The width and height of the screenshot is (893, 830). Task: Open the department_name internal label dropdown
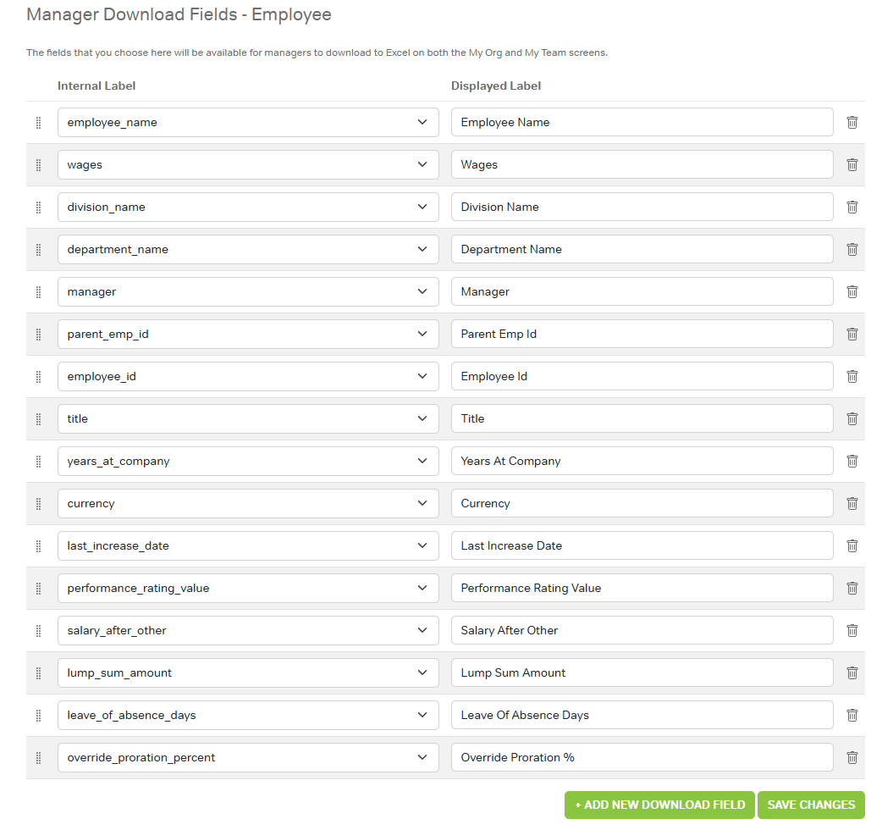pyautogui.click(x=248, y=250)
